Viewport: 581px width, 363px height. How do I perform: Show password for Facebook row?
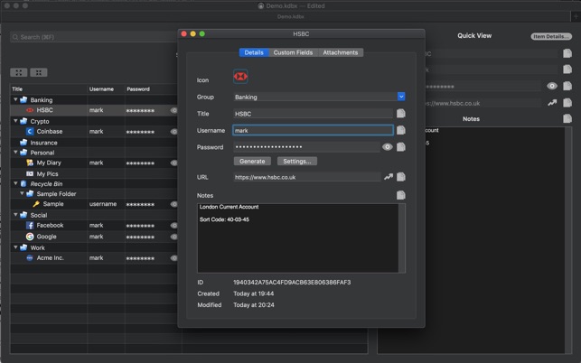(173, 225)
